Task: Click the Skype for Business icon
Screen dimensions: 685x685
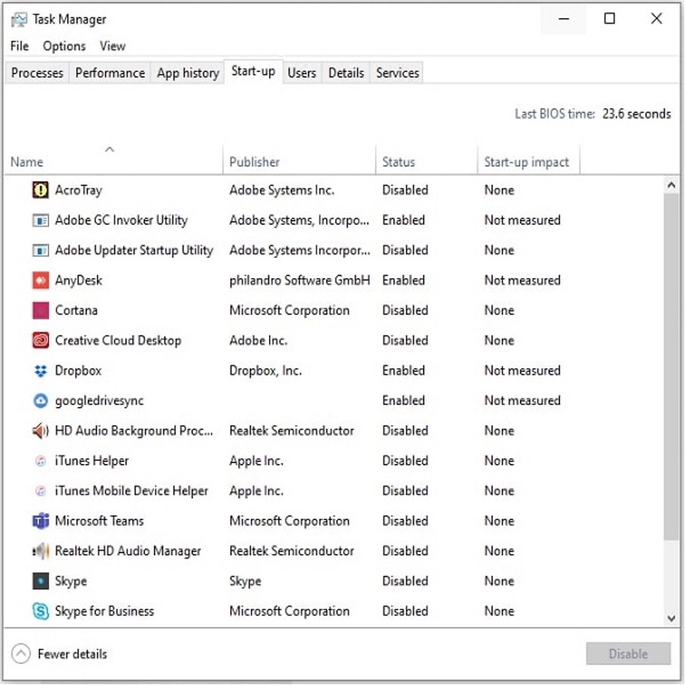Action: pos(41,611)
